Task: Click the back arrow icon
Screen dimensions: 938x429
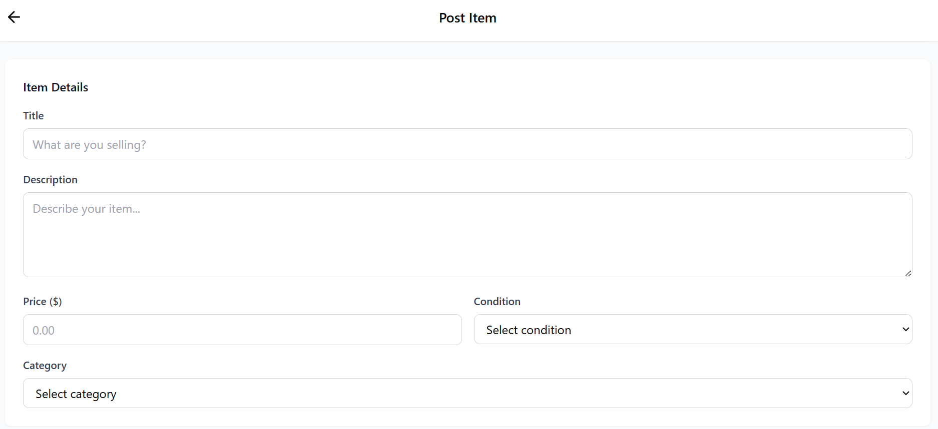Action: click(14, 17)
